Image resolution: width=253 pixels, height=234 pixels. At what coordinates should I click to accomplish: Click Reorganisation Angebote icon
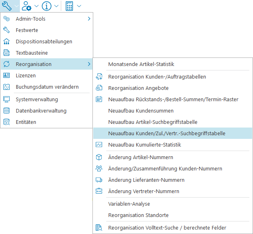[99, 88]
